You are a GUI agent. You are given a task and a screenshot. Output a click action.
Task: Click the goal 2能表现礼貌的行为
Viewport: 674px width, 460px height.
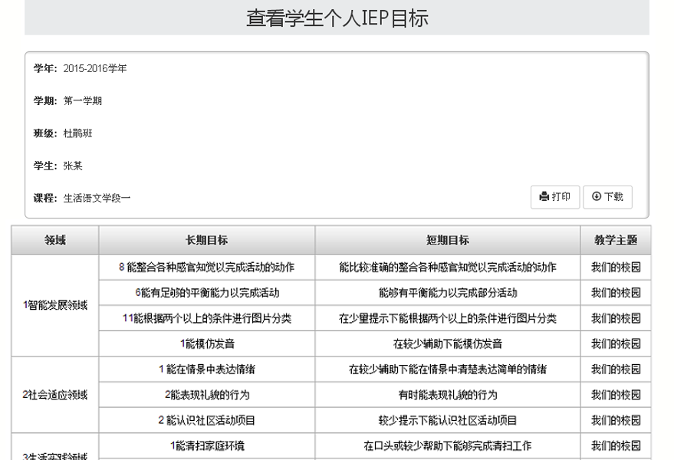point(204,395)
